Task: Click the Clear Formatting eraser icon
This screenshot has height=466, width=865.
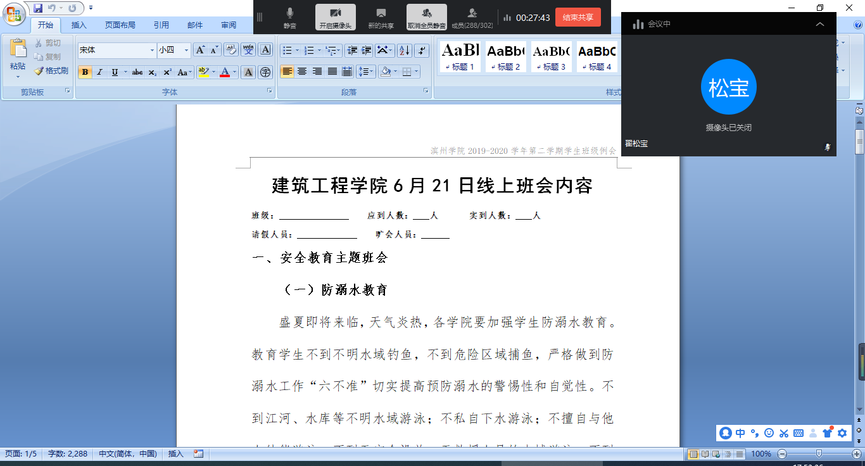Action: tap(231, 50)
